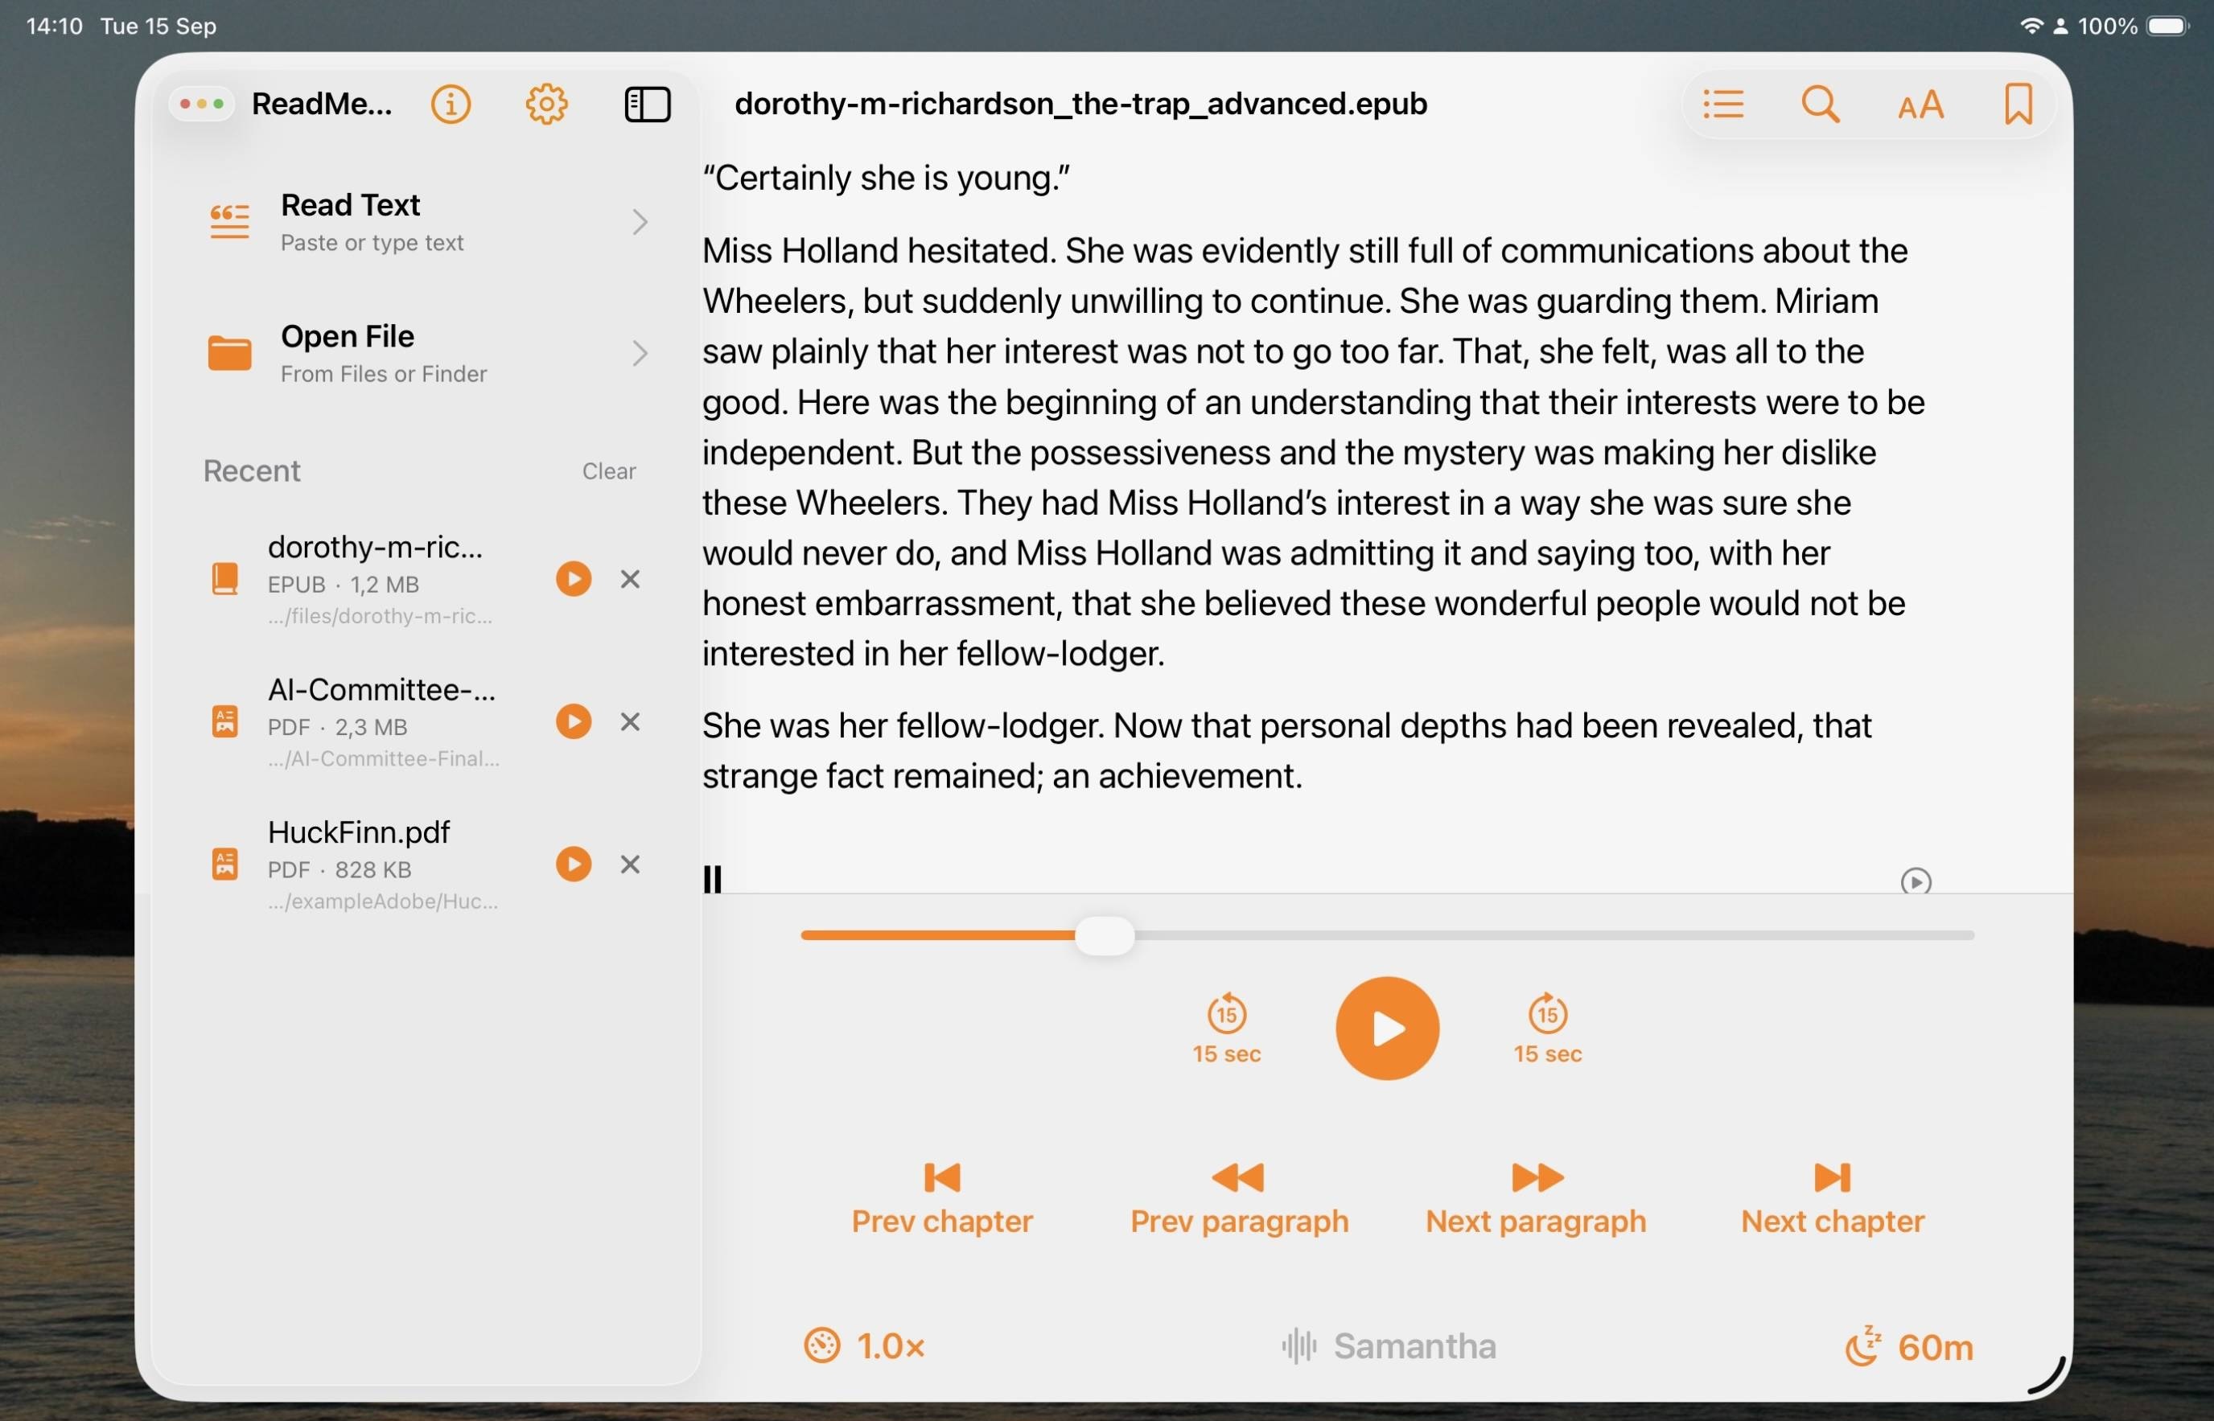The height and width of the screenshot is (1421, 2214).
Task: Click the pause marker below the text
Action: click(713, 881)
